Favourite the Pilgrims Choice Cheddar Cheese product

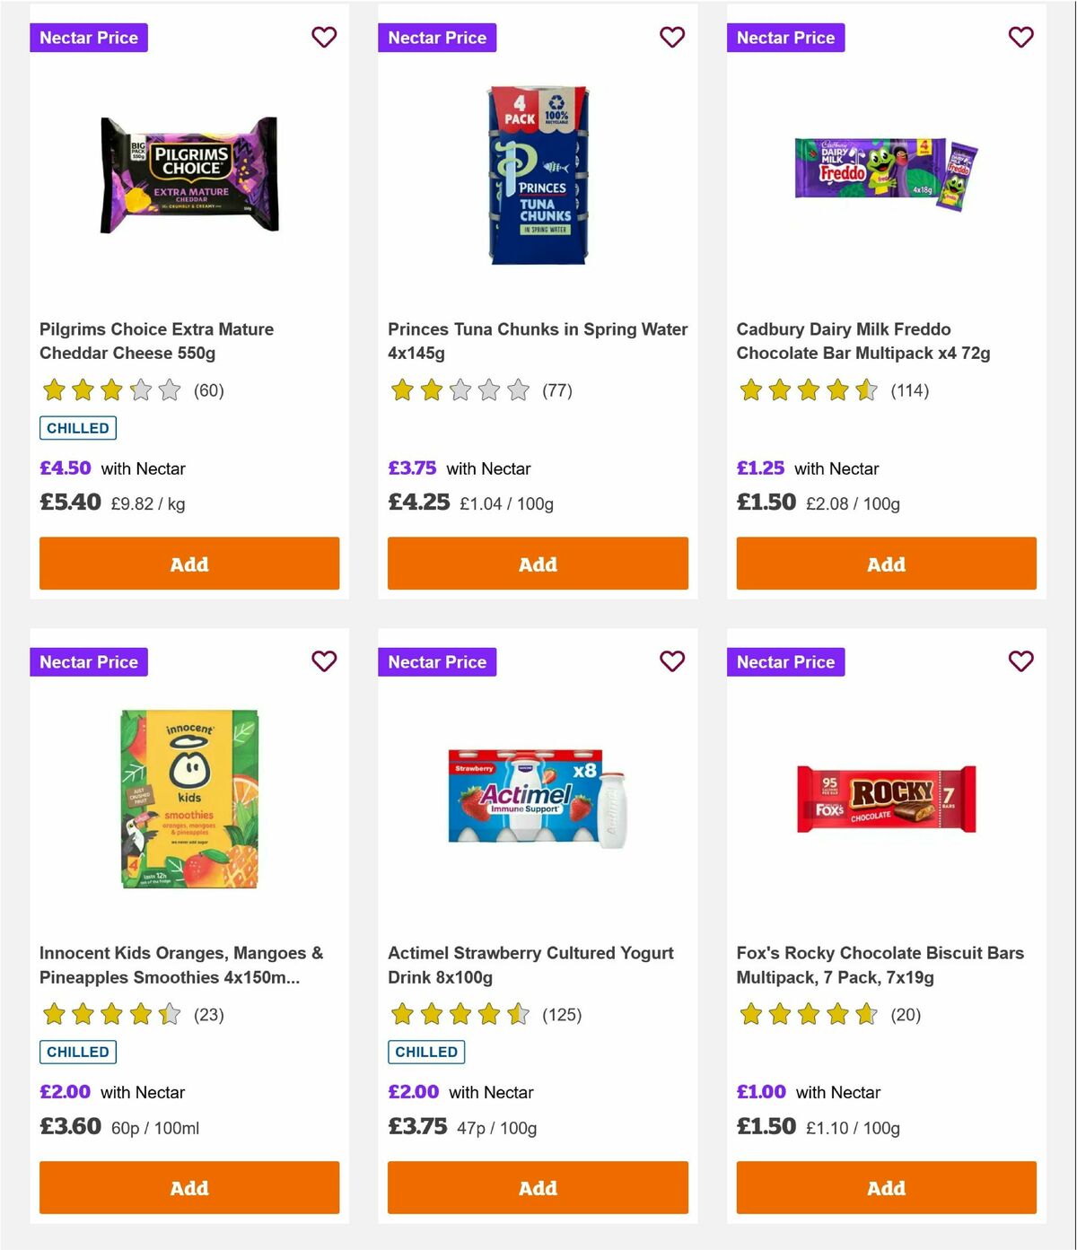(324, 38)
